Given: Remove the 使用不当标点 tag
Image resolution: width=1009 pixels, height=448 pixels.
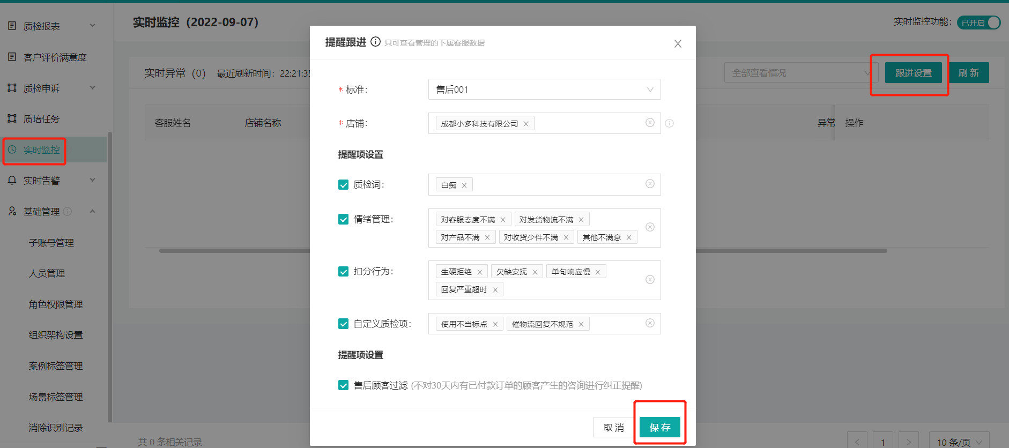Looking at the screenshot, I should click(495, 324).
